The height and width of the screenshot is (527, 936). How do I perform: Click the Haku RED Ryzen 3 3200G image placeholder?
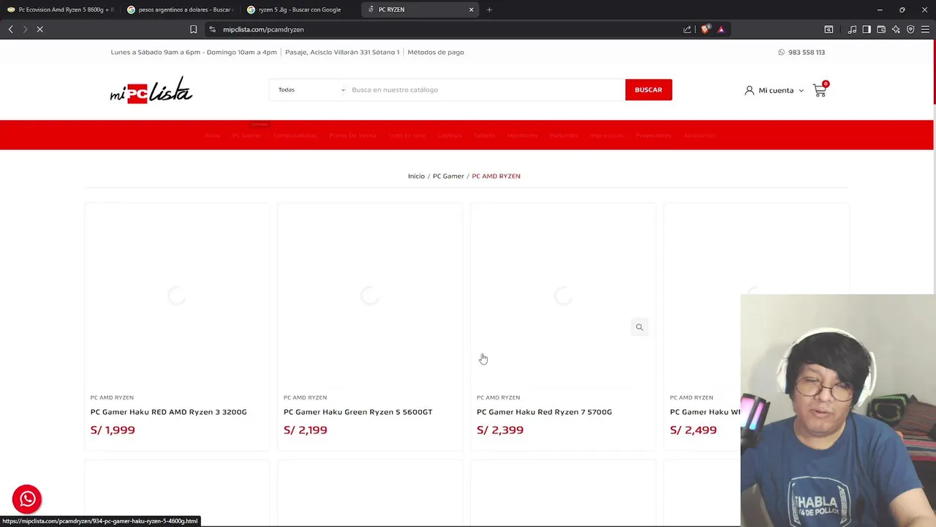pos(177,296)
